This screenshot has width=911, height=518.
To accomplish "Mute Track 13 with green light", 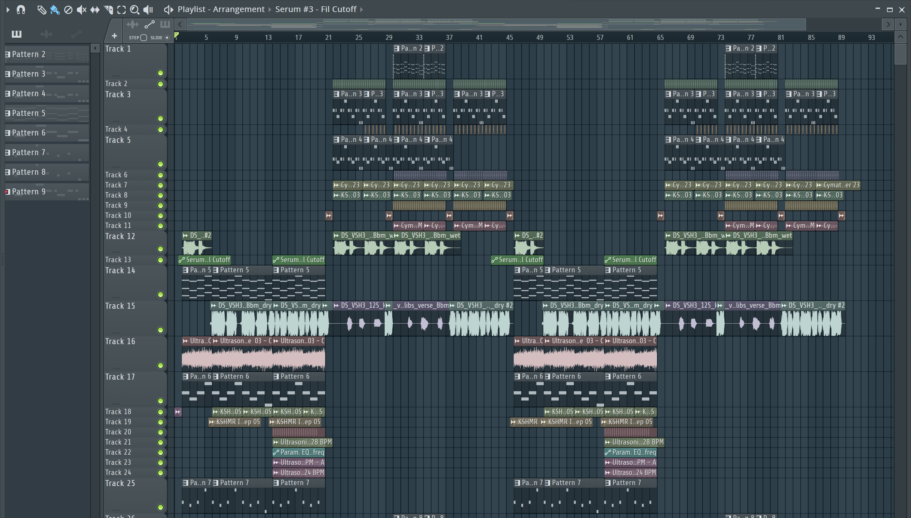I will click(x=161, y=260).
